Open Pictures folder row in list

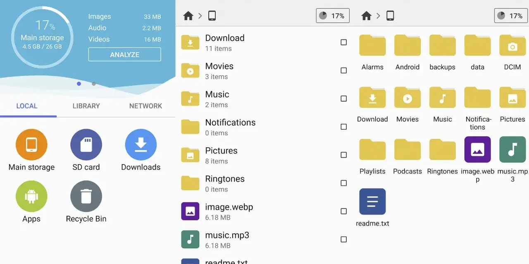coord(264,155)
